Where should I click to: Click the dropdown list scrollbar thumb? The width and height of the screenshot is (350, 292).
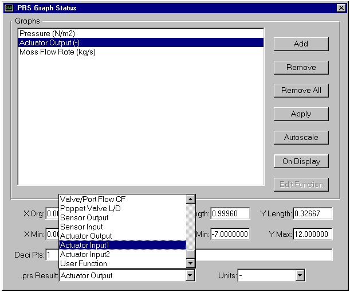(190, 254)
